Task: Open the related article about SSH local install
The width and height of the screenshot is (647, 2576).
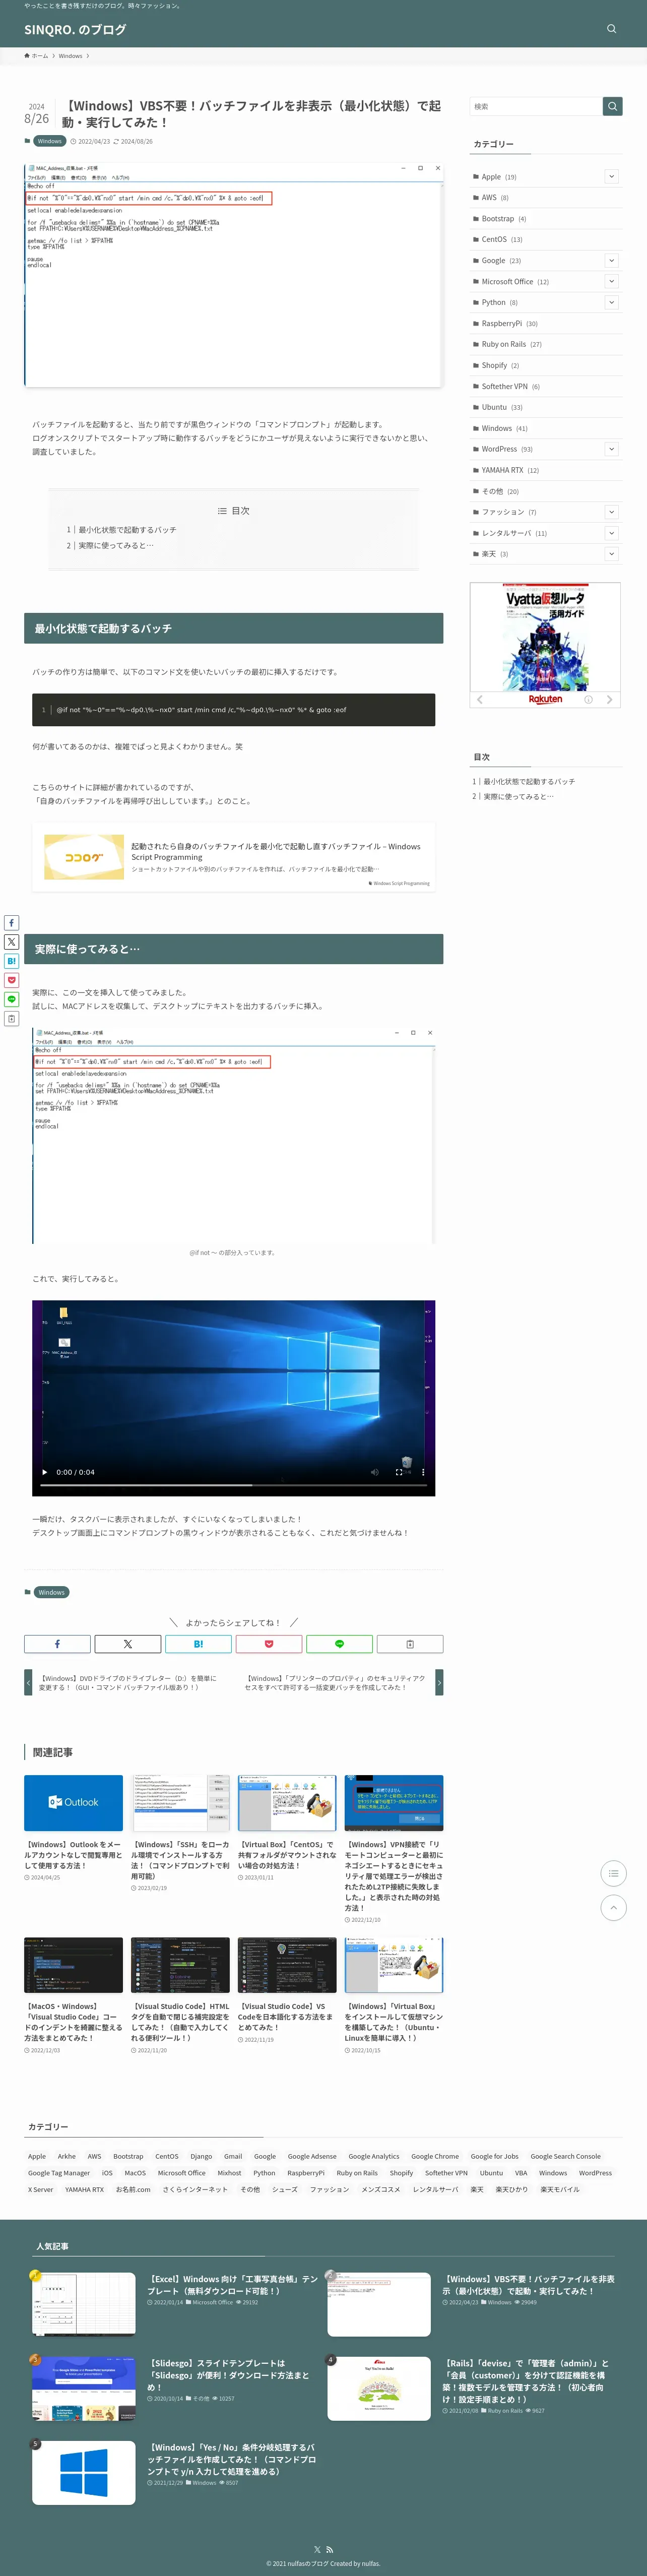Action: click(180, 1834)
